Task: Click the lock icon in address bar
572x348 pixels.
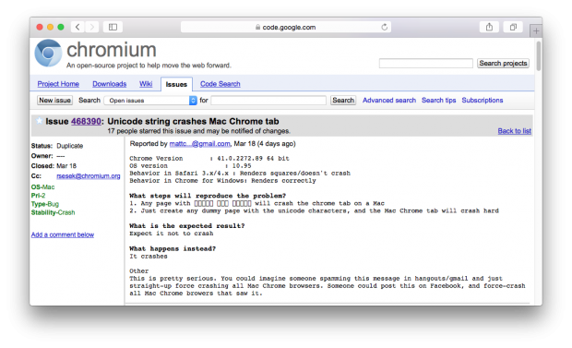Action: point(257,27)
